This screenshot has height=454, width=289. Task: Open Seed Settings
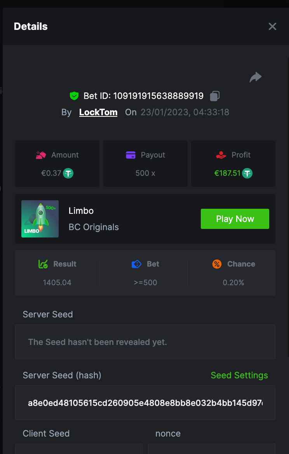coord(239,376)
